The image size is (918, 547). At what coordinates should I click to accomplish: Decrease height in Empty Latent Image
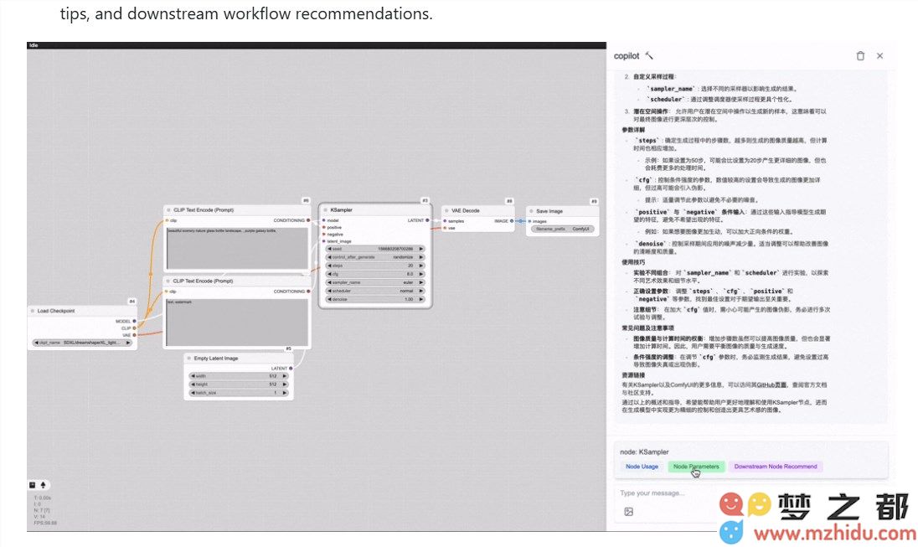coord(193,384)
